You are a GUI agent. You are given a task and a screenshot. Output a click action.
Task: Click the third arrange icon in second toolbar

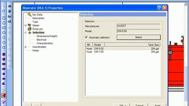click(9, 16)
